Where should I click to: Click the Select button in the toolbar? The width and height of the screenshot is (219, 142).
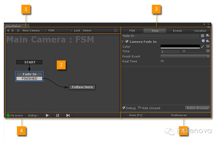[87, 30]
